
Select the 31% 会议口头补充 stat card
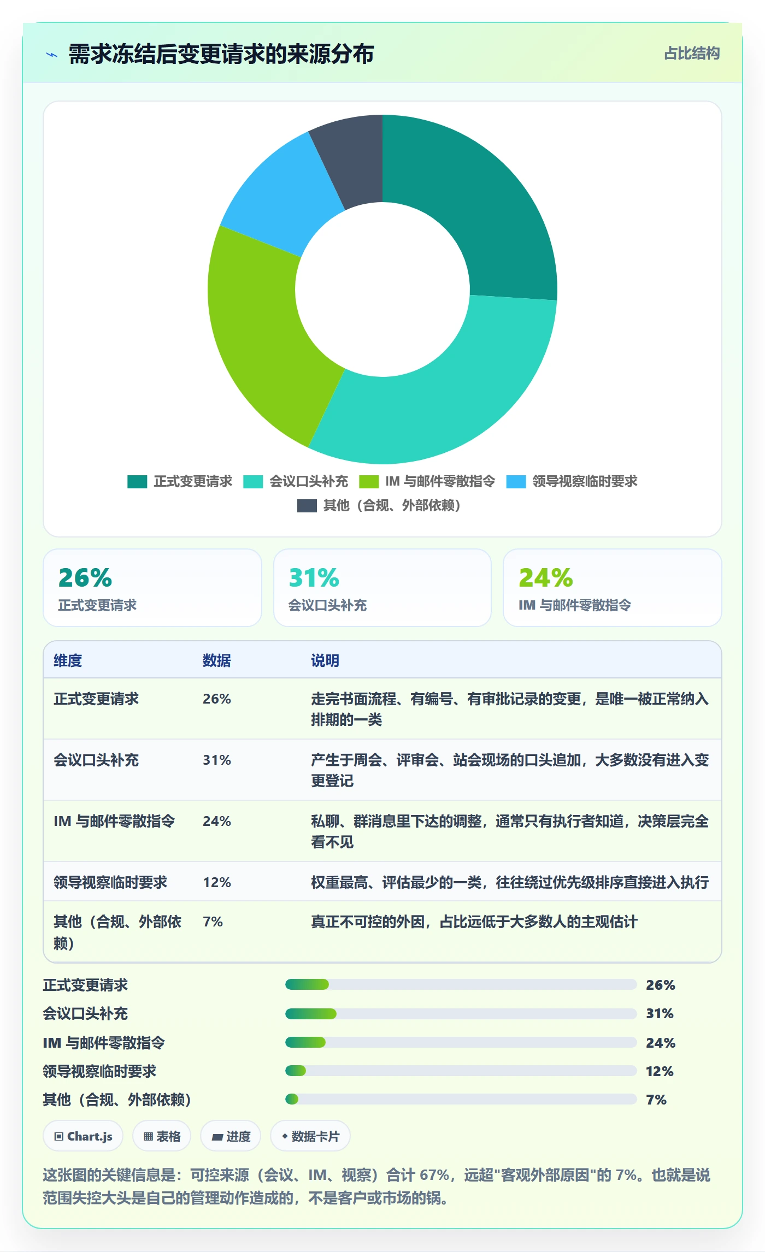pyautogui.click(x=382, y=588)
